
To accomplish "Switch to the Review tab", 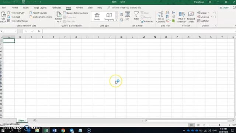I will click(x=79, y=7).
